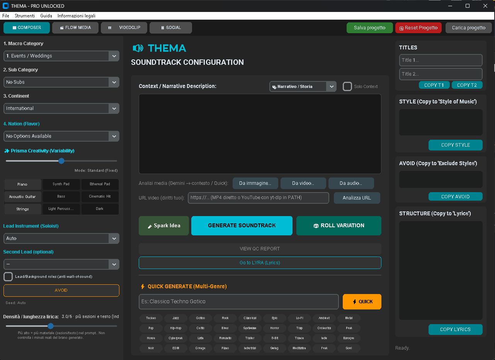Click the orange AVOID button
The image size is (495, 360).
point(61,291)
